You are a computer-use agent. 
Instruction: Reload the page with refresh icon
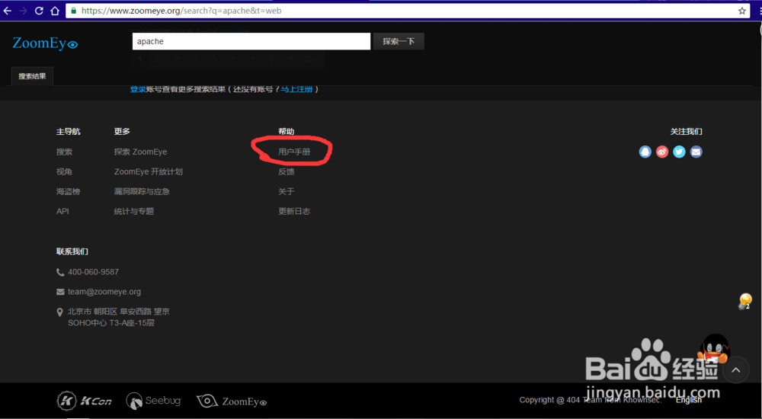click(39, 11)
